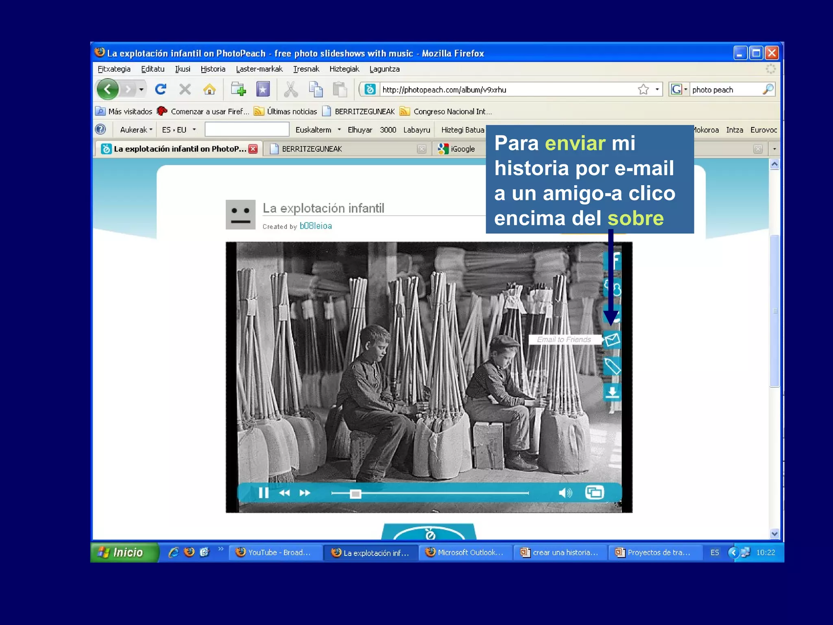Image resolution: width=833 pixels, height=625 pixels.
Task: Click the stop loading X icon
Action: click(185, 89)
